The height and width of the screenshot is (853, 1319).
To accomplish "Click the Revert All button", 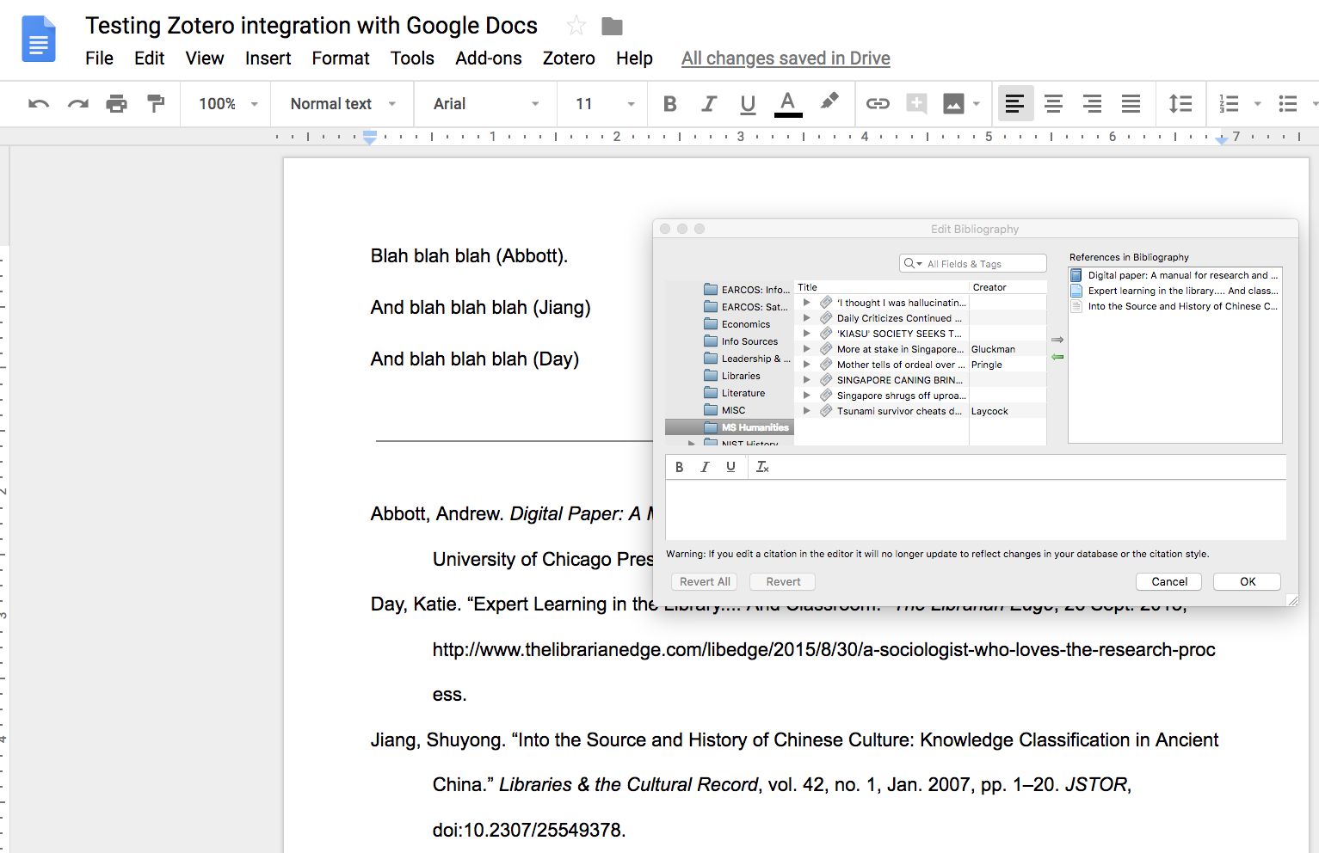I will 705,581.
